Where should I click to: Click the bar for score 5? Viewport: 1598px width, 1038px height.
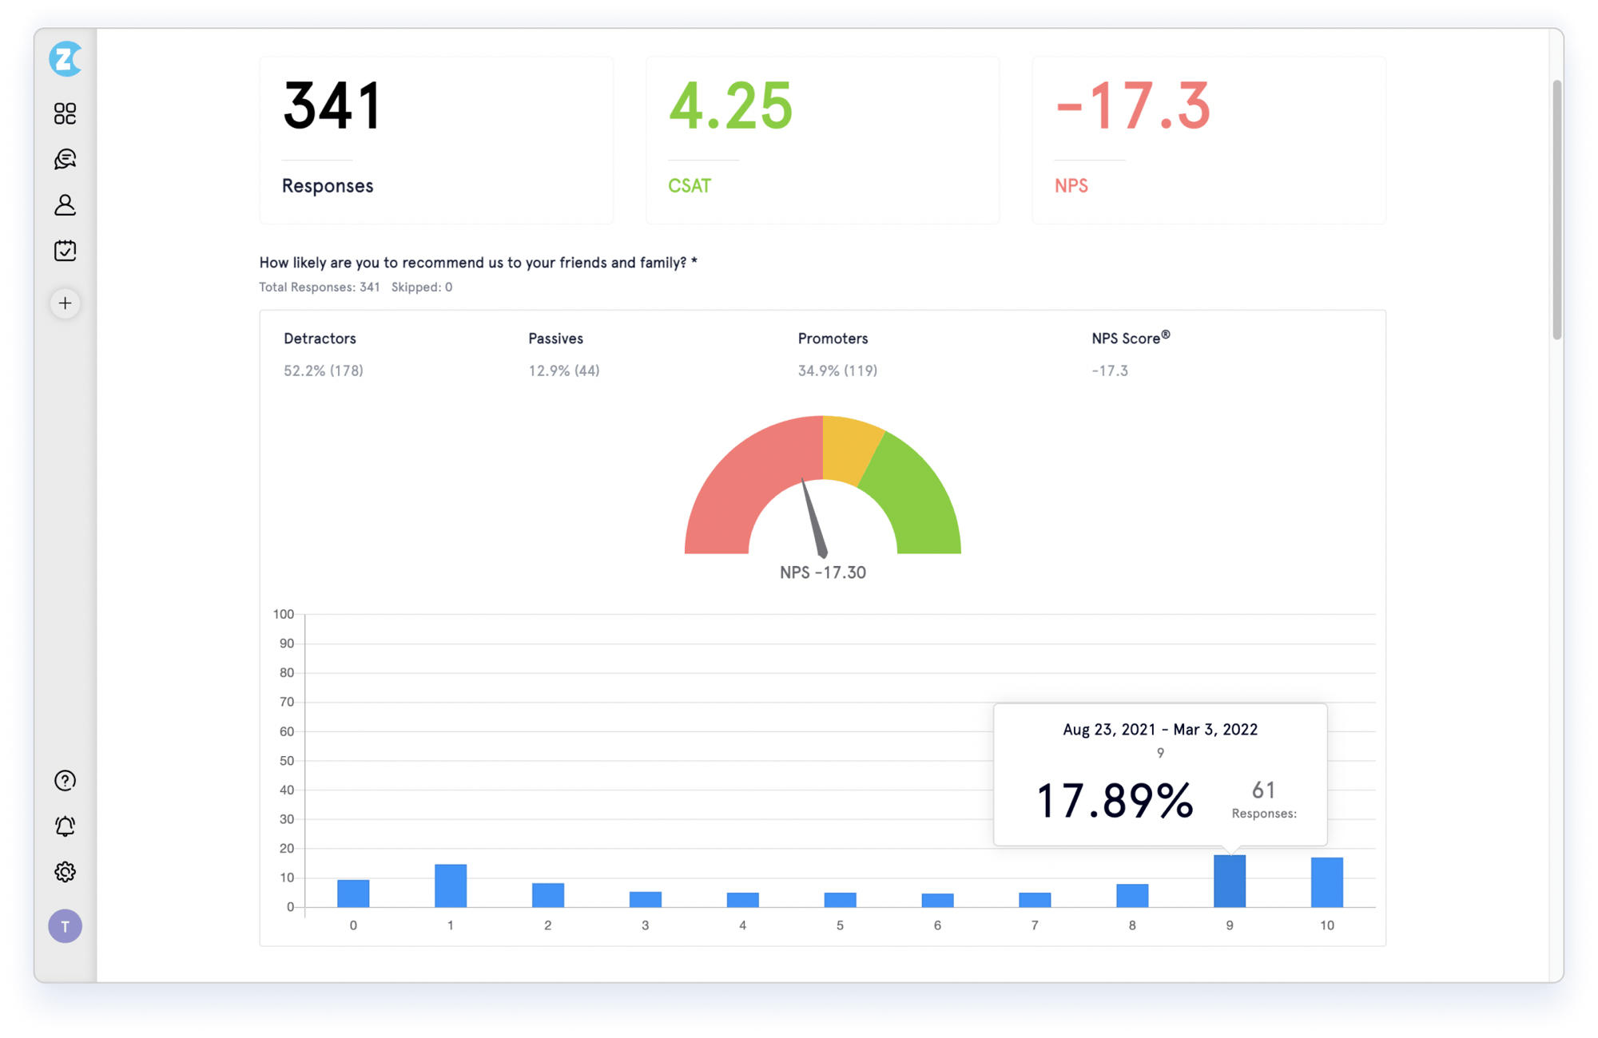840,900
